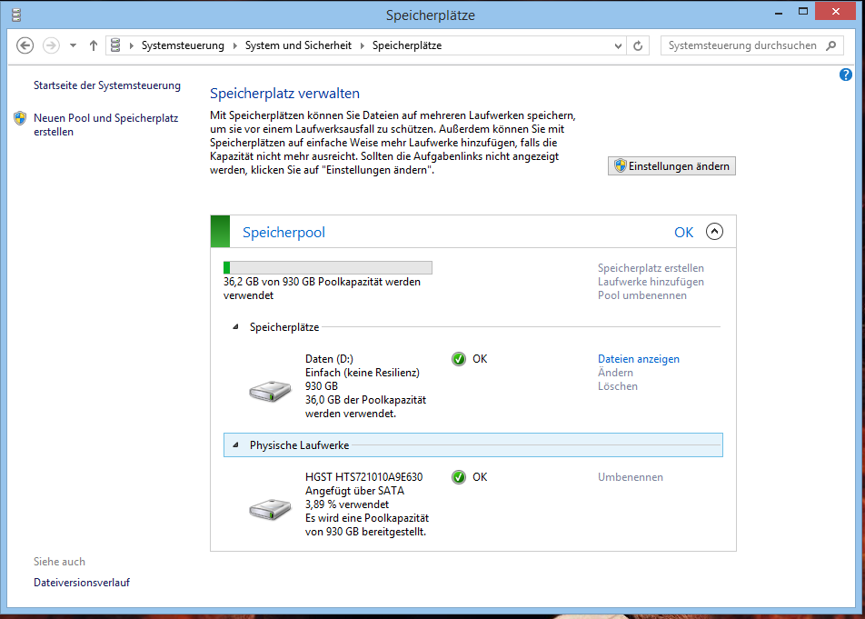Minimize the Speicherplätze window
Viewport: 865px width, 619px height.
(779, 12)
